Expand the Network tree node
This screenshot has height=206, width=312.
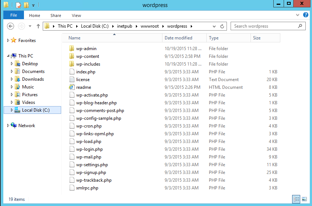tap(8, 126)
